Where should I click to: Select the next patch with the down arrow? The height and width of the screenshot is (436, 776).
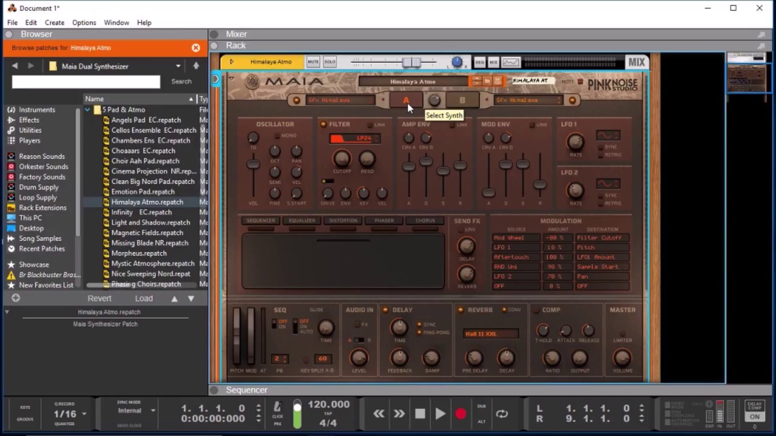tap(191, 299)
